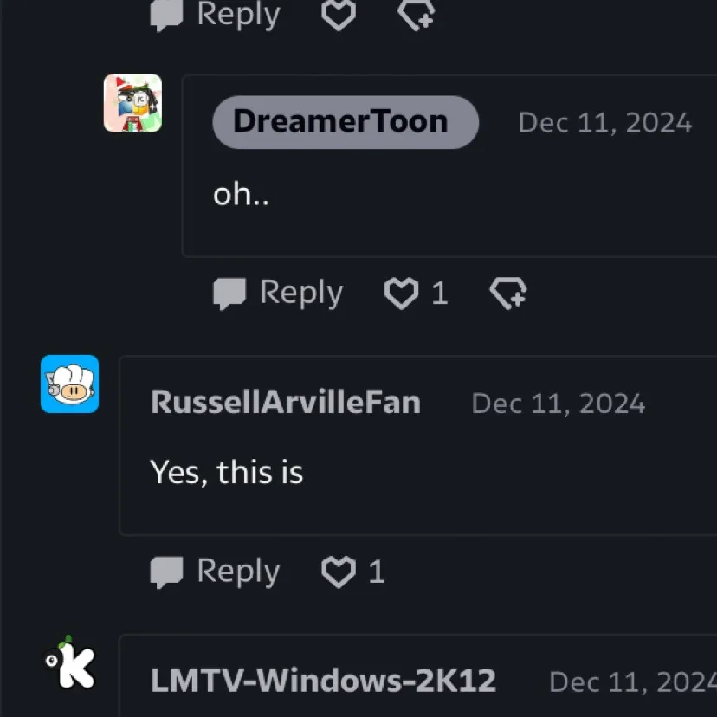Click the speech bubble icon under DreamerToon's comment
This screenshot has height=717, width=717.
[x=229, y=294]
